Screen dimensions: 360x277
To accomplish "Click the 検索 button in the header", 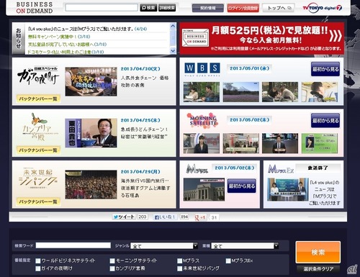I will click(x=148, y=8).
